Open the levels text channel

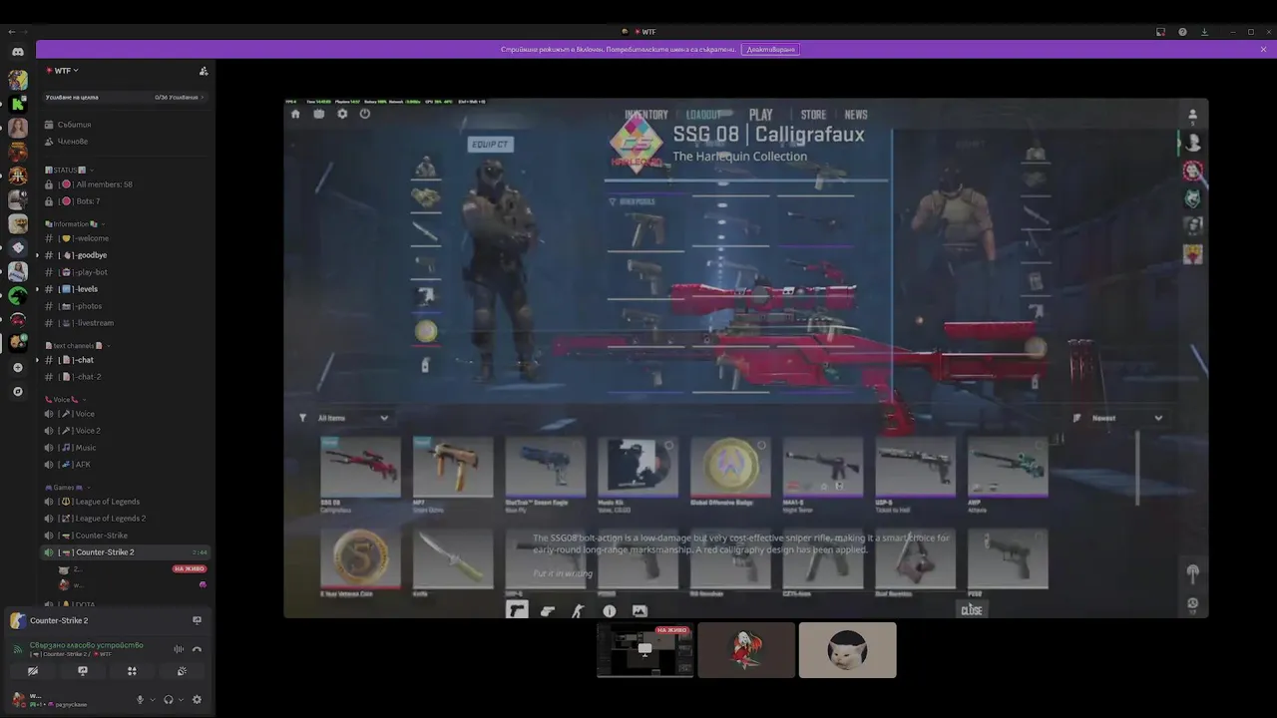125,289
